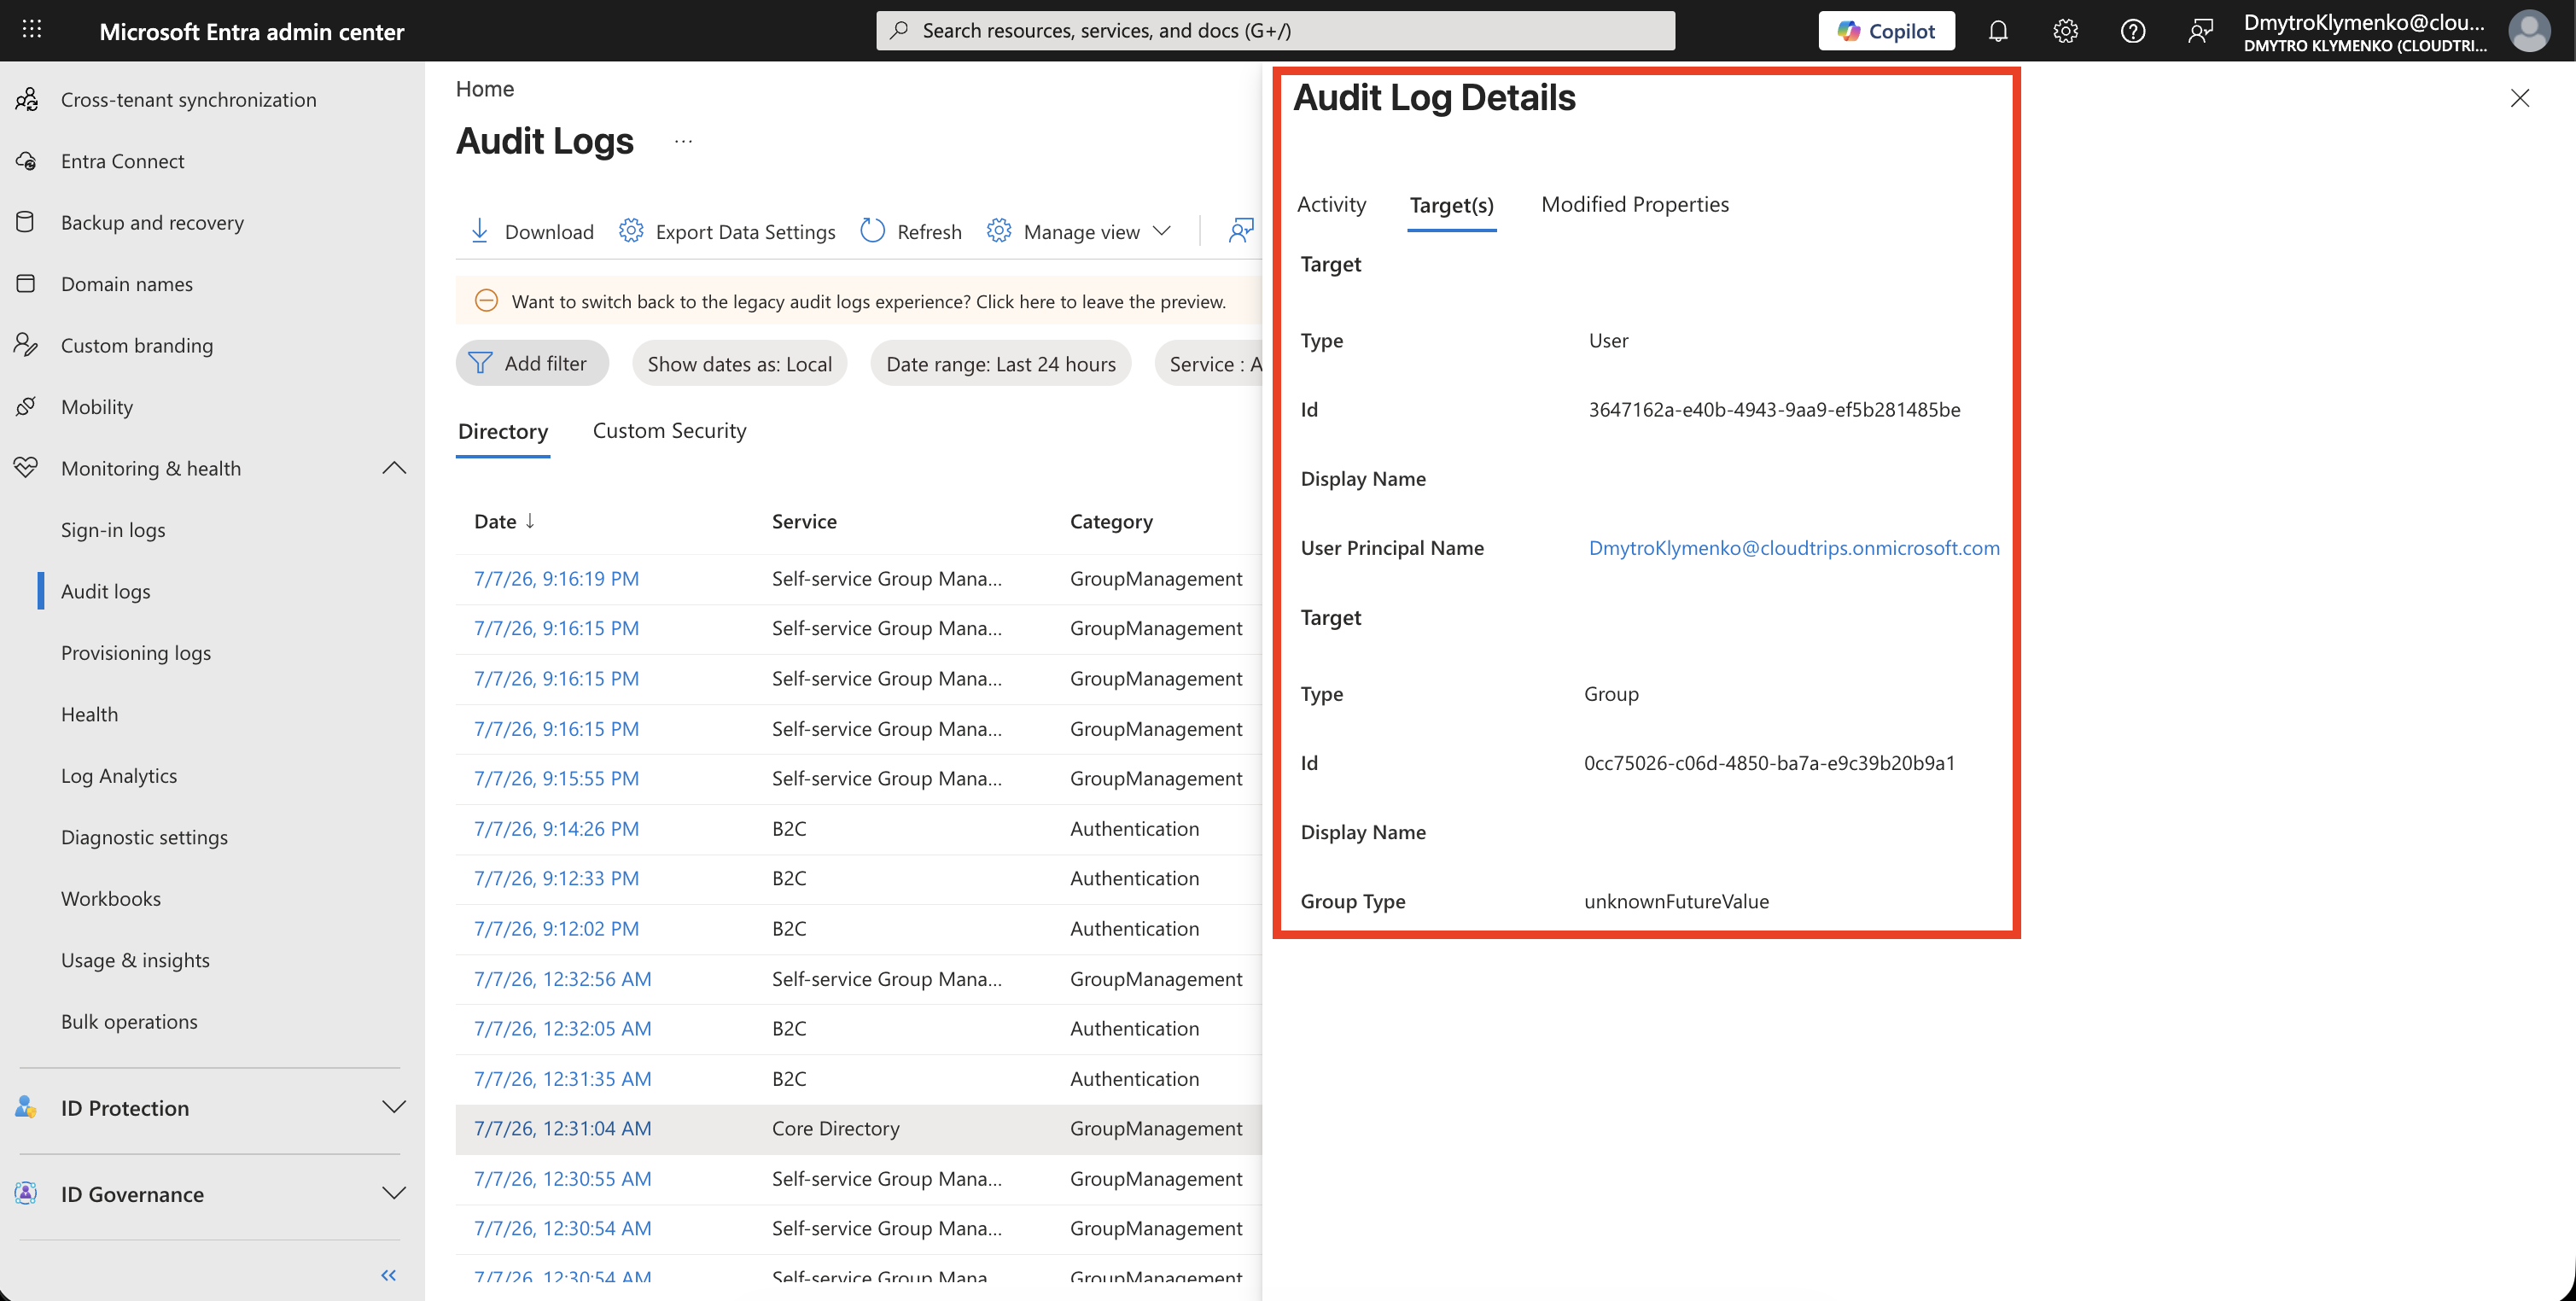Click the Monitoring & health heart icon

point(26,467)
